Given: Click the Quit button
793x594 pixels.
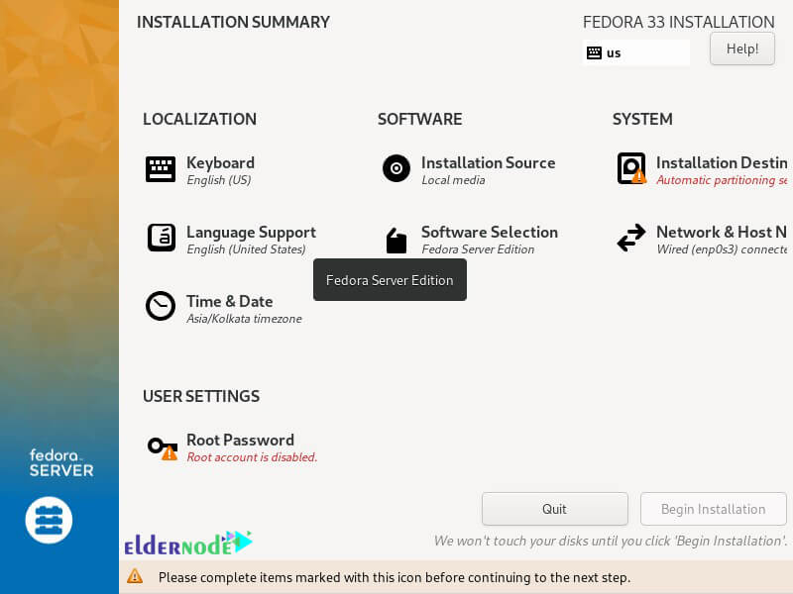Looking at the screenshot, I should pyautogui.click(x=555, y=509).
